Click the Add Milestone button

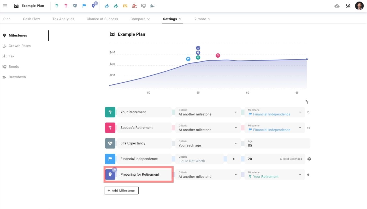point(121,190)
